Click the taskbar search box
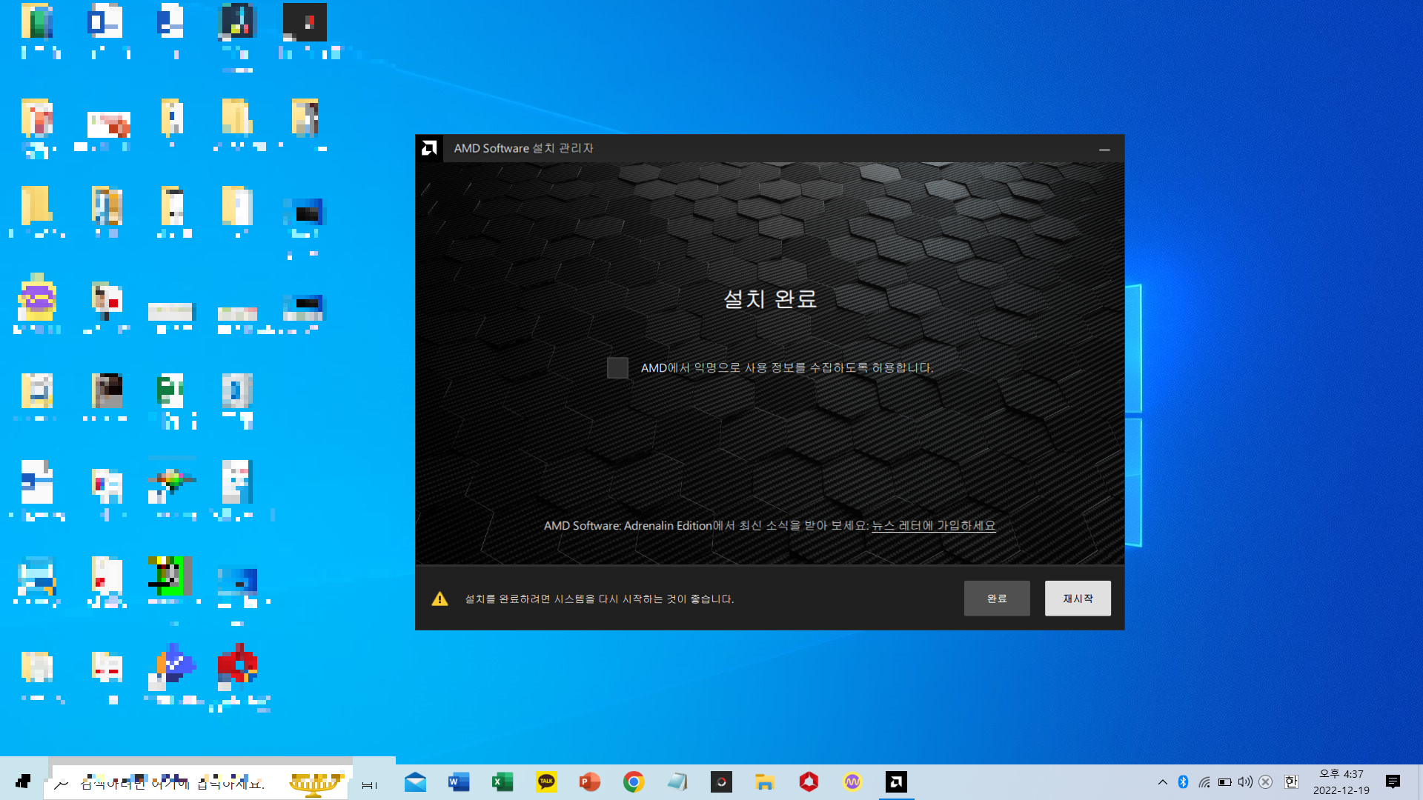Viewport: 1423px width, 800px height. (197, 782)
